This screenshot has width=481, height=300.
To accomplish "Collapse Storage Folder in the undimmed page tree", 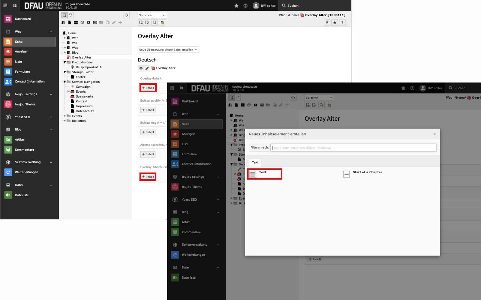I will (64, 72).
